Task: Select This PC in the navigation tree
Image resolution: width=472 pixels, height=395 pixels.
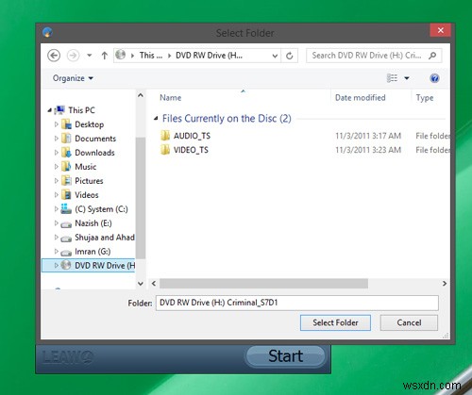Action: 81,110
